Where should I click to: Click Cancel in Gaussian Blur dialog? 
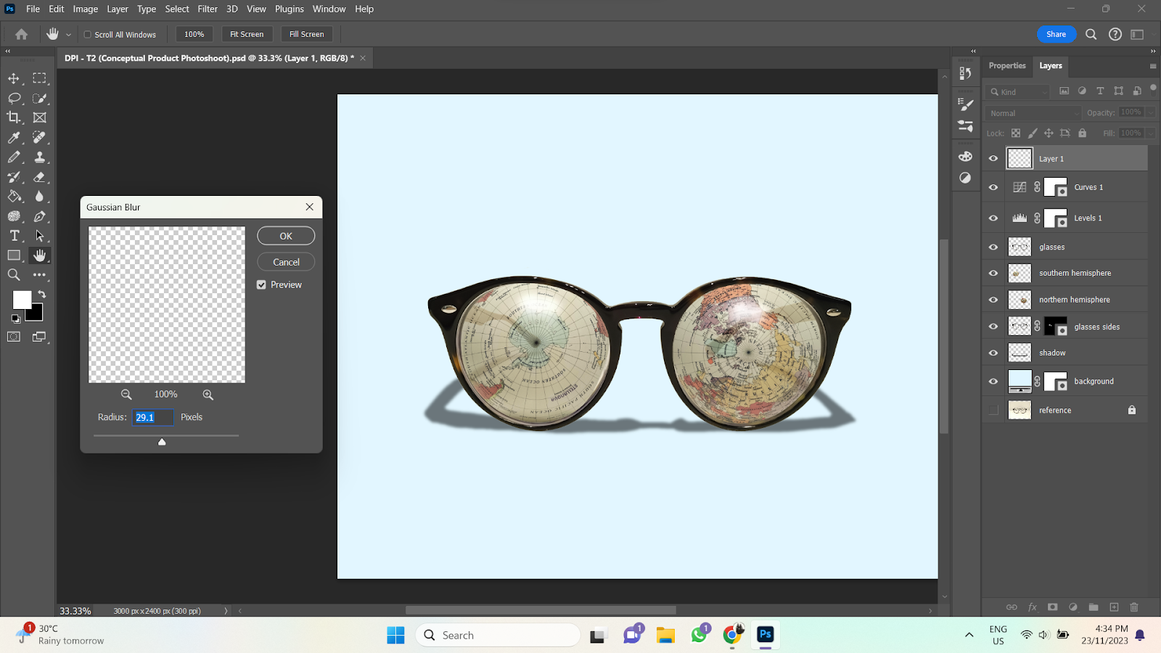click(x=286, y=262)
